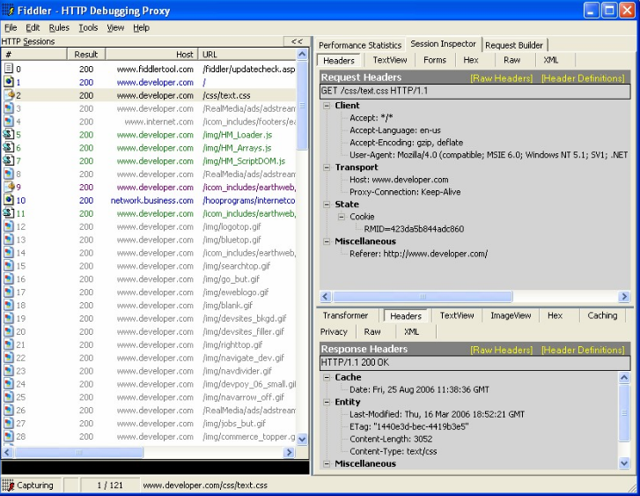Viewport: 640px width, 496px height.
Task: Click the CSS file icon of session 2
Action: point(9,95)
